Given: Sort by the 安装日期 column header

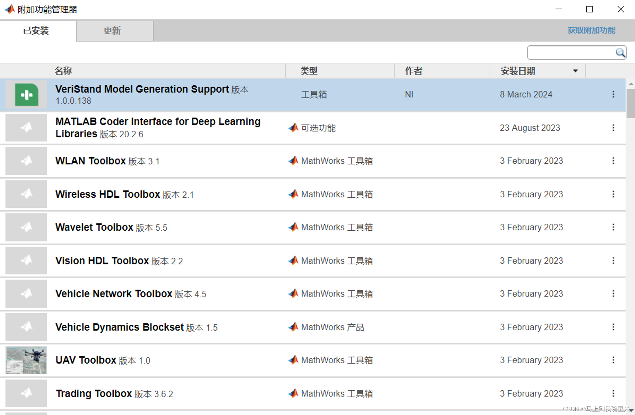Looking at the screenshot, I should tap(518, 71).
